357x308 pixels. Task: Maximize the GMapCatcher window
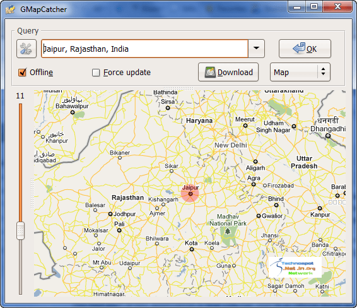pos(314,6)
